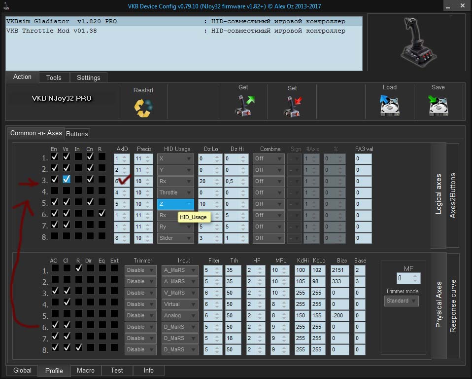Open Input dropdown showing Virtual
The width and height of the screenshot is (472, 379).
point(180,304)
